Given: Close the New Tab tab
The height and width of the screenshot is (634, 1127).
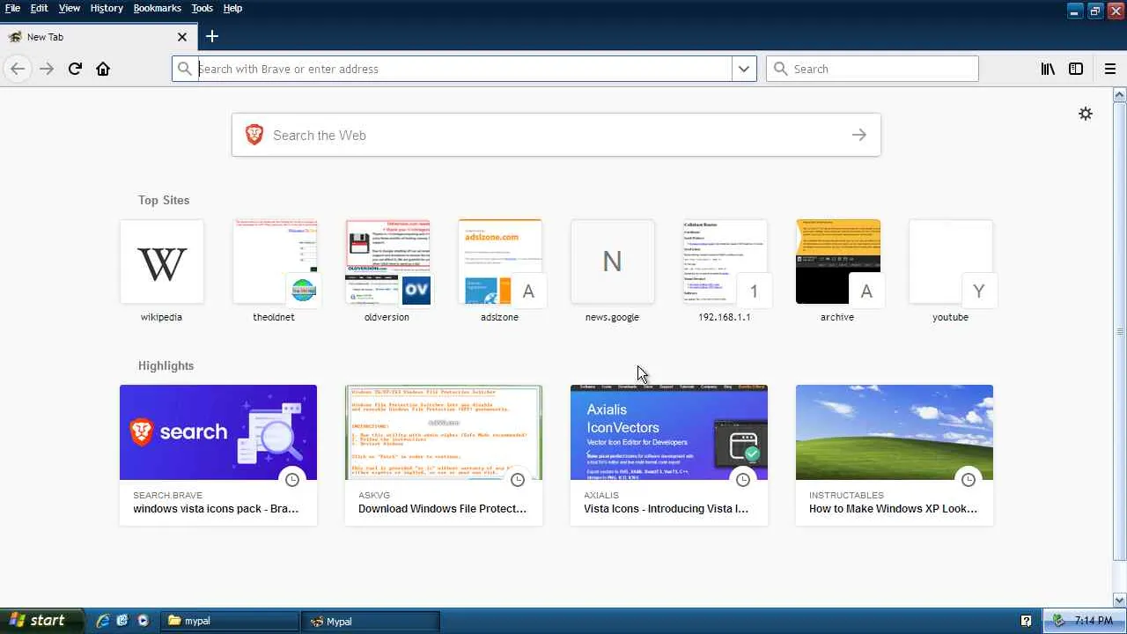Looking at the screenshot, I should 182,37.
